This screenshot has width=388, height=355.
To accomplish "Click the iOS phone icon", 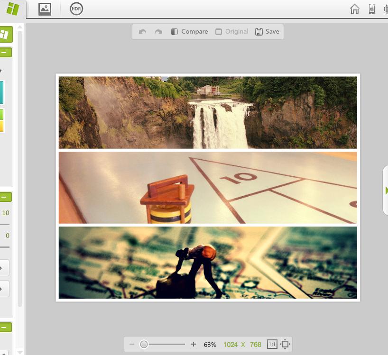I will [372, 9].
